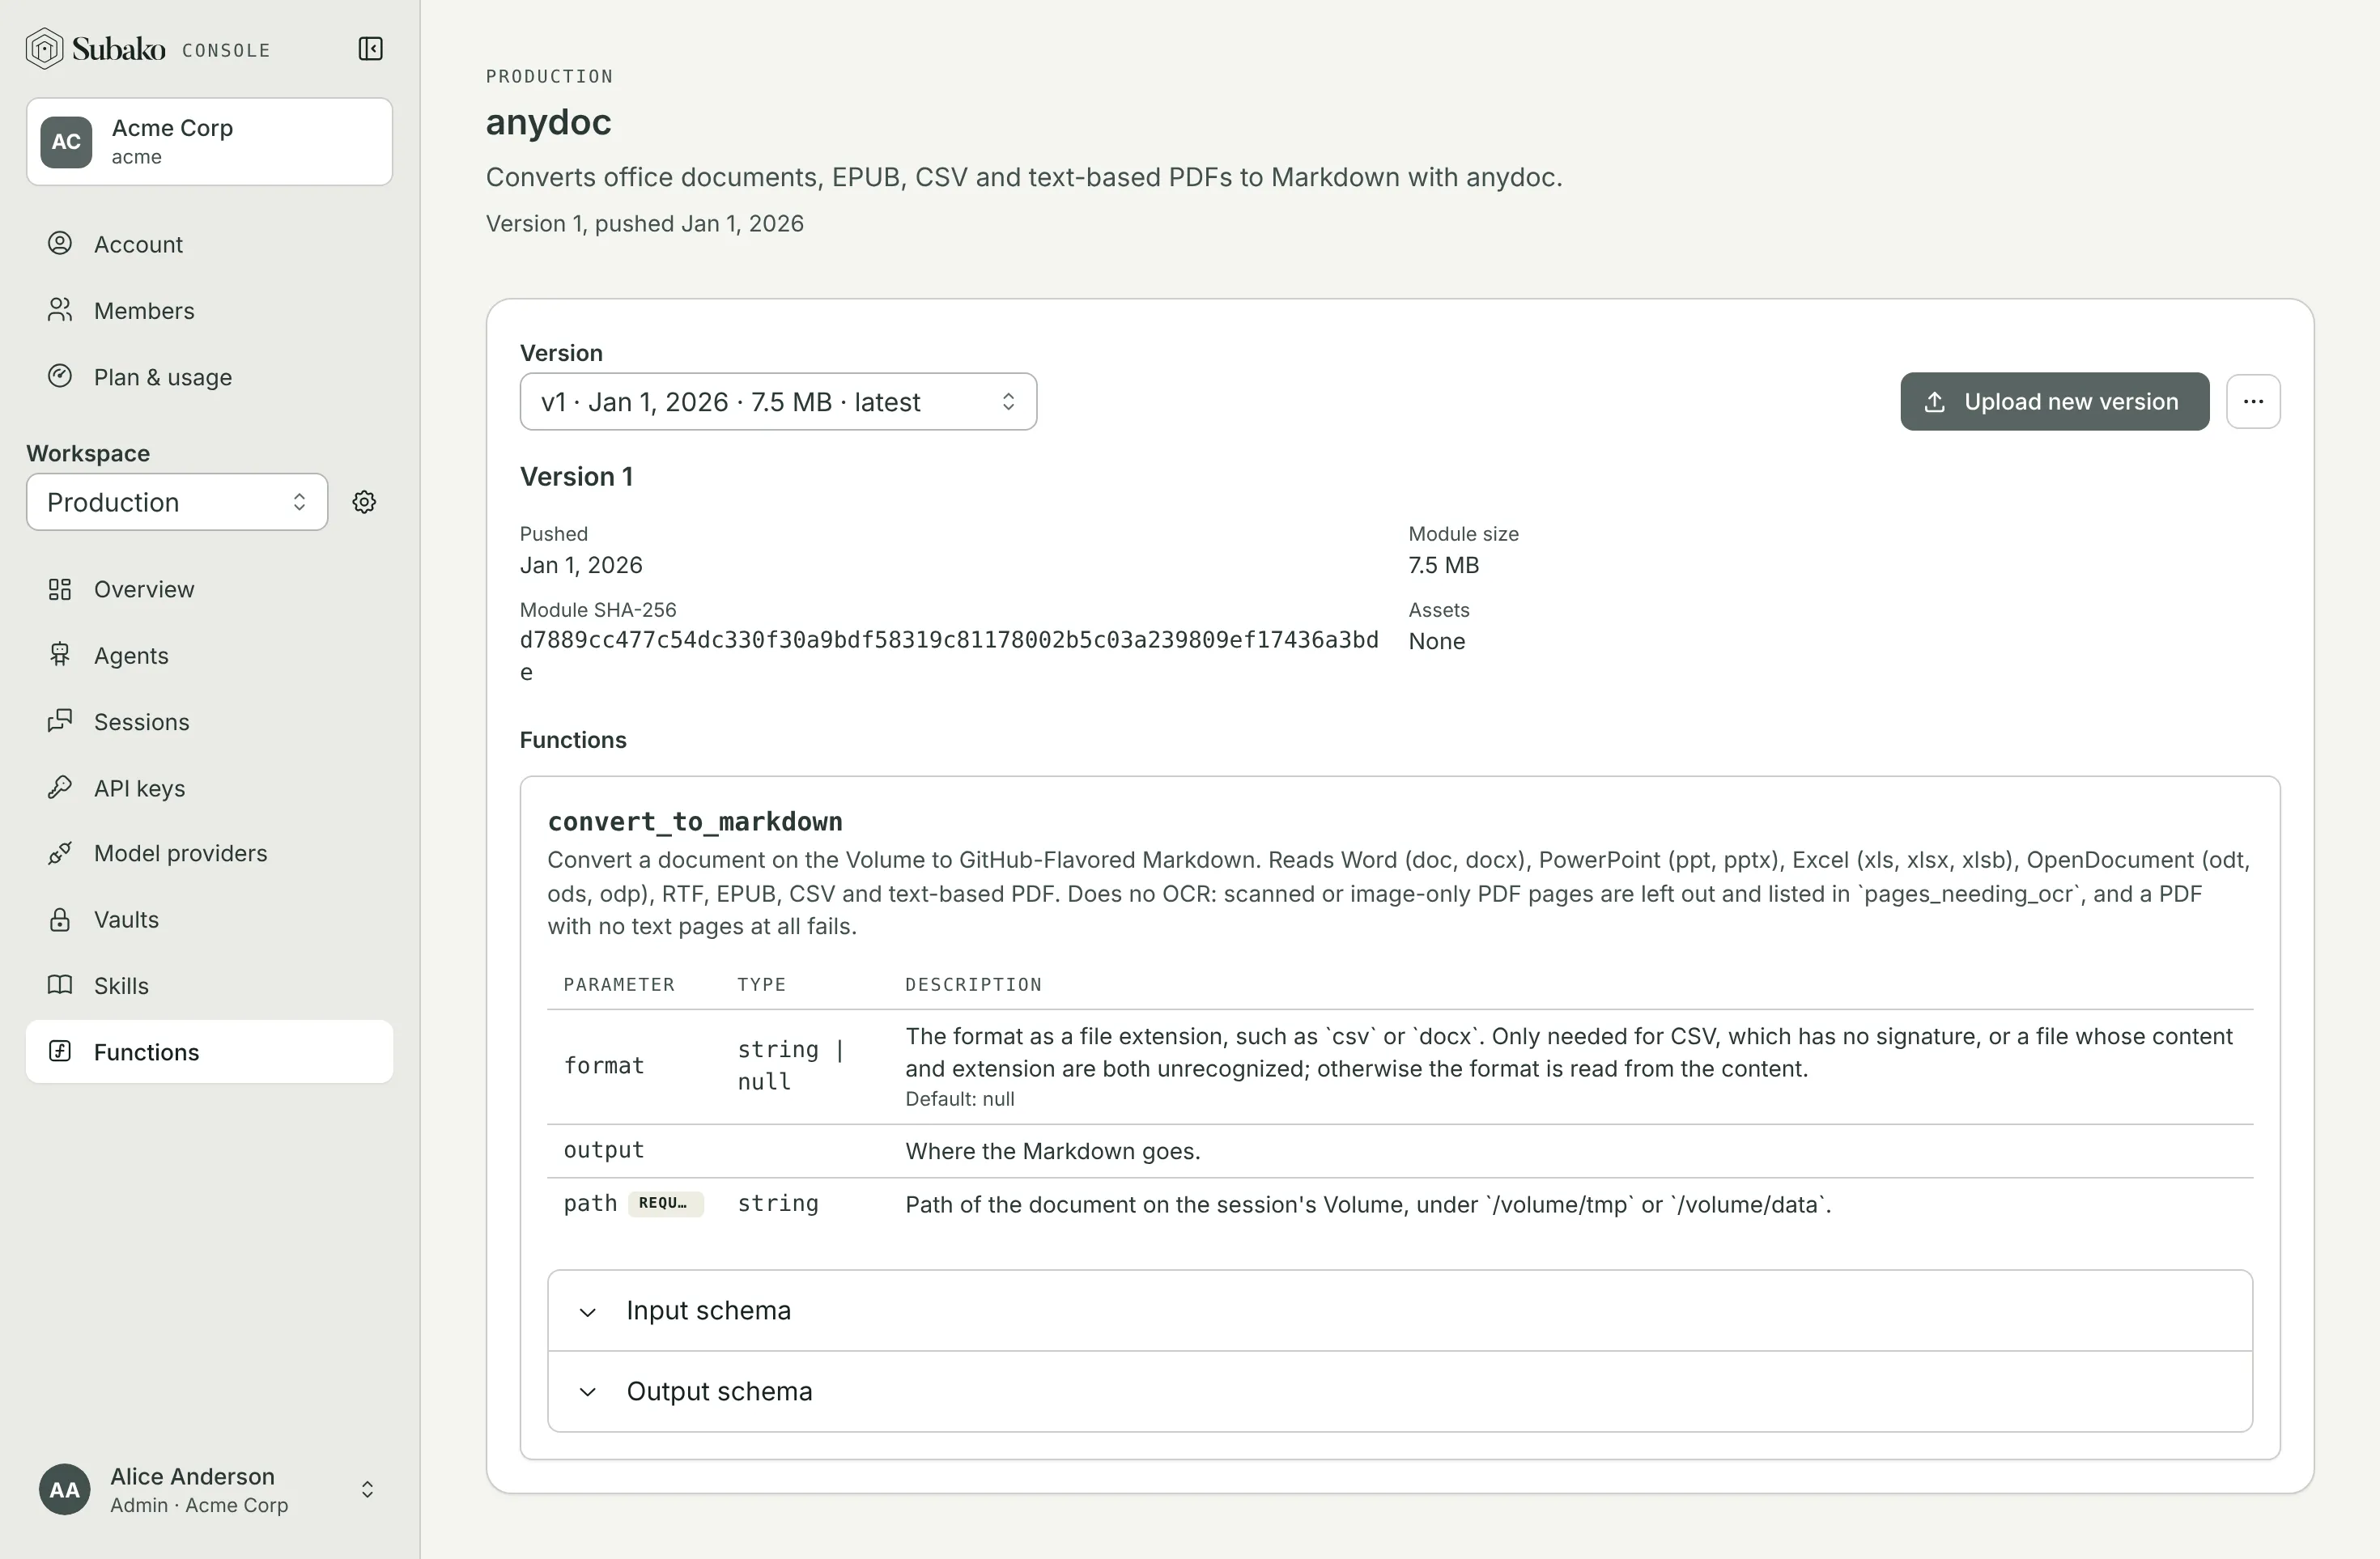This screenshot has height=1559, width=2380.
Task: Click the Overview grid icon
Action: click(x=60, y=589)
